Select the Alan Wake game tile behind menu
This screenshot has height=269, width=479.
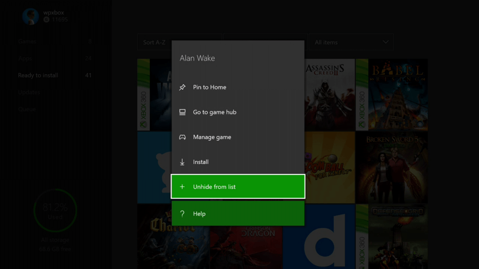pyautogui.click(x=154, y=94)
